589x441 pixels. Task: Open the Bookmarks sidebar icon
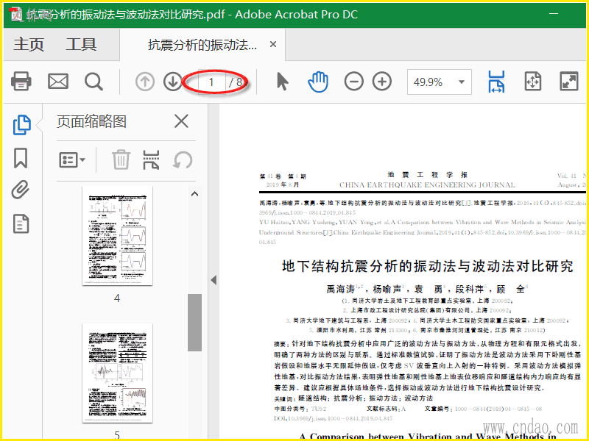[21, 158]
